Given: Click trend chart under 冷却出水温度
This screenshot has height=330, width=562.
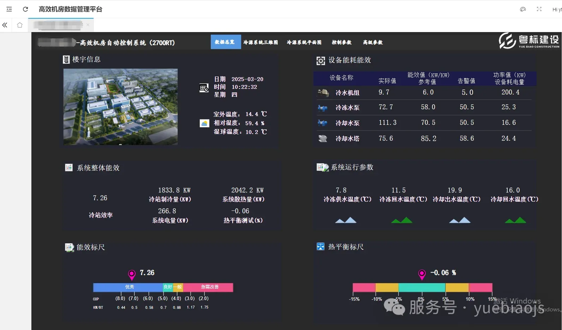Looking at the screenshot, I should [x=460, y=220].
